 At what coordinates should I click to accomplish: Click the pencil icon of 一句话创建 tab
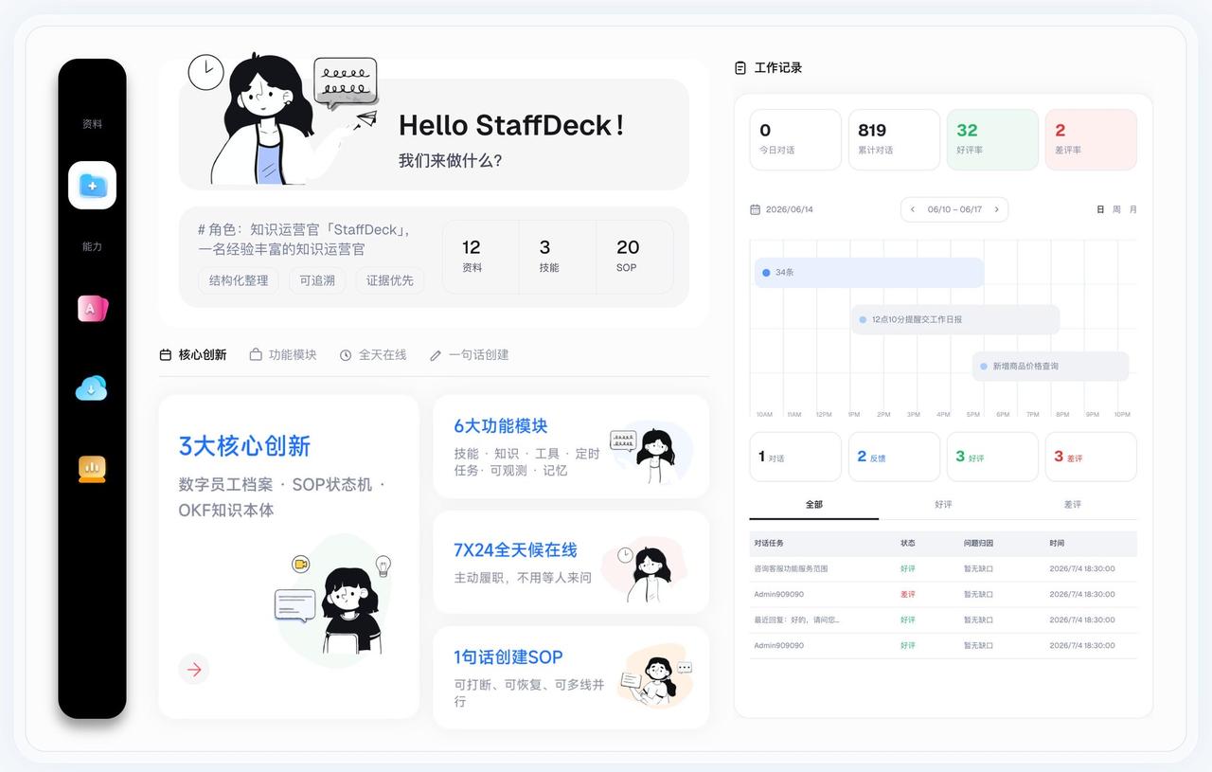tap(436, 355)
